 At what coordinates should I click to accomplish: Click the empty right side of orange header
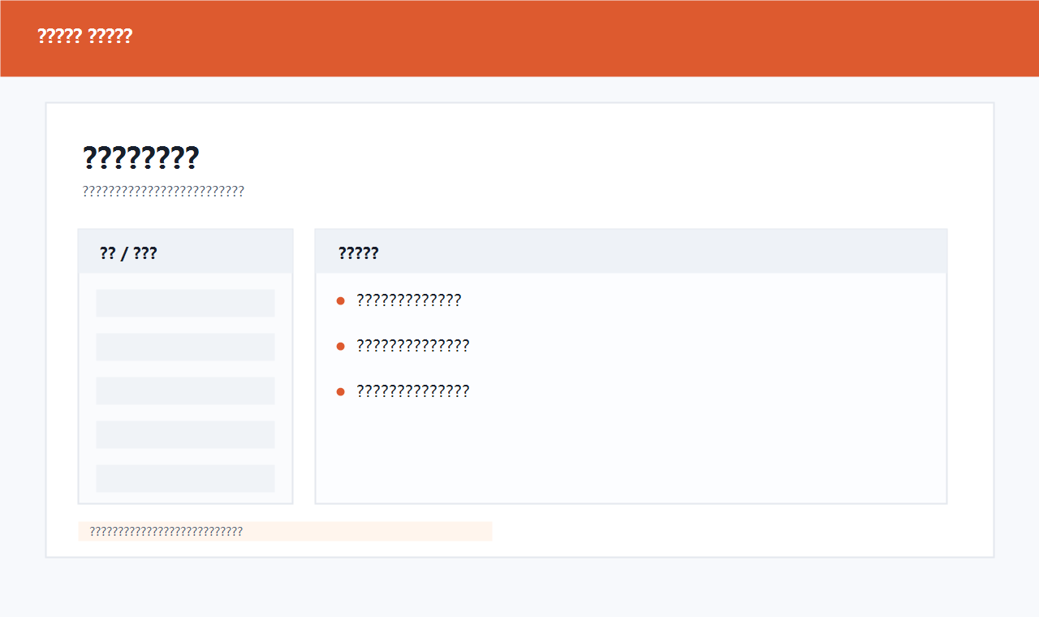point(731,38)
